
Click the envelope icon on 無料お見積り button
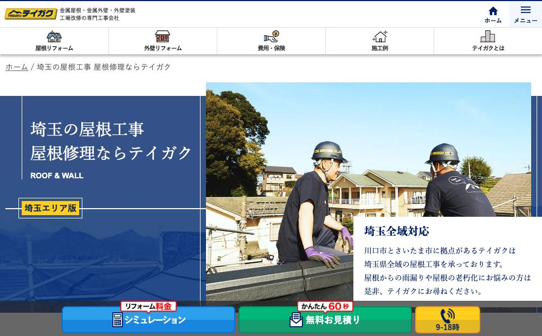click(296, 320)
